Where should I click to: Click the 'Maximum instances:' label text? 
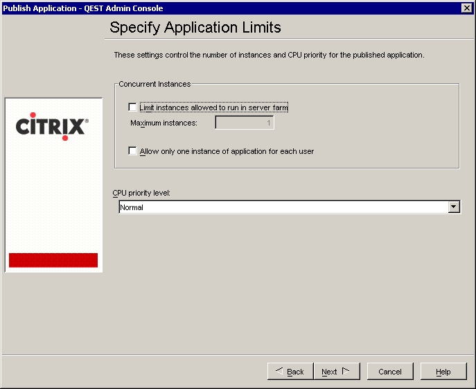pos(164,123)
